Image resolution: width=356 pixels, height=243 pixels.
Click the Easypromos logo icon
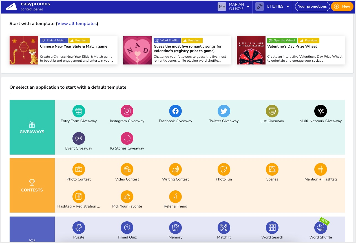12,6
